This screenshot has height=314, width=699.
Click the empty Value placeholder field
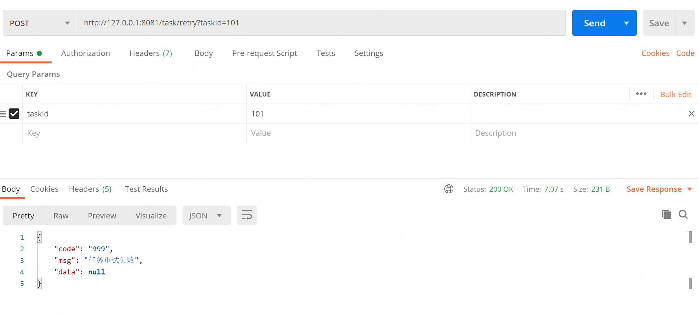[358, 133]
